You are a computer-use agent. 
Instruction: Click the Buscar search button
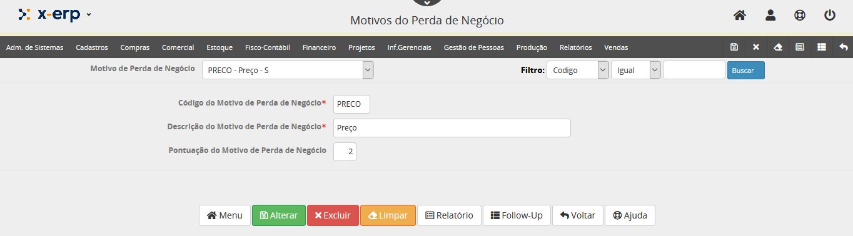tap(745, 71)
